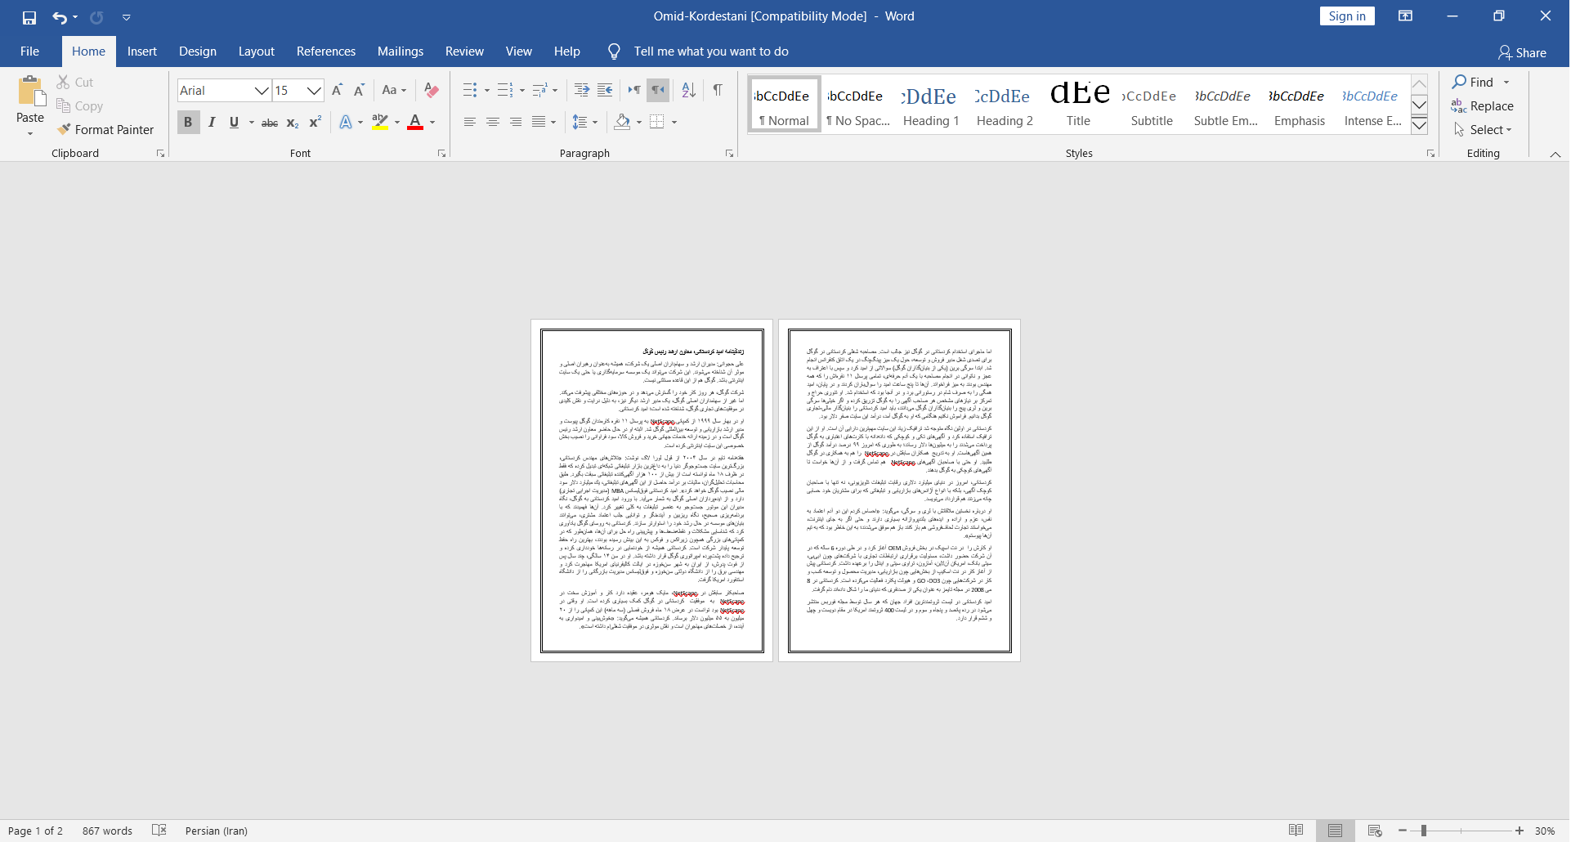Apply the red font color
This screenshot has width=1571, height=842.
[415, 123]
